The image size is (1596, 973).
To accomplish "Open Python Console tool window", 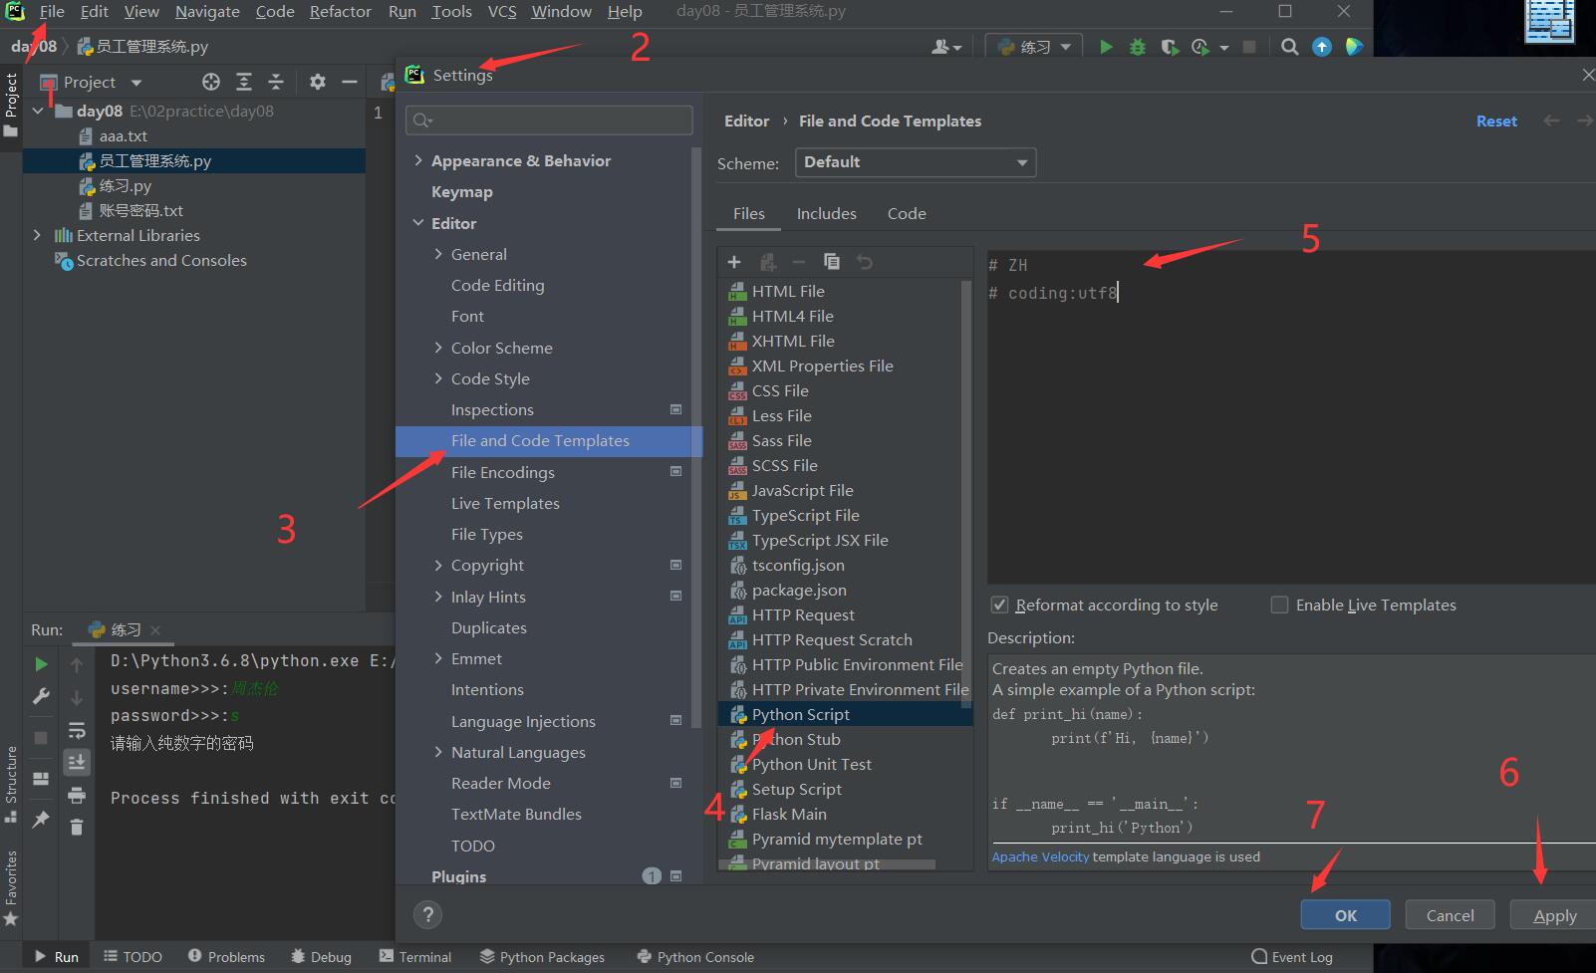I will [695, 957].
